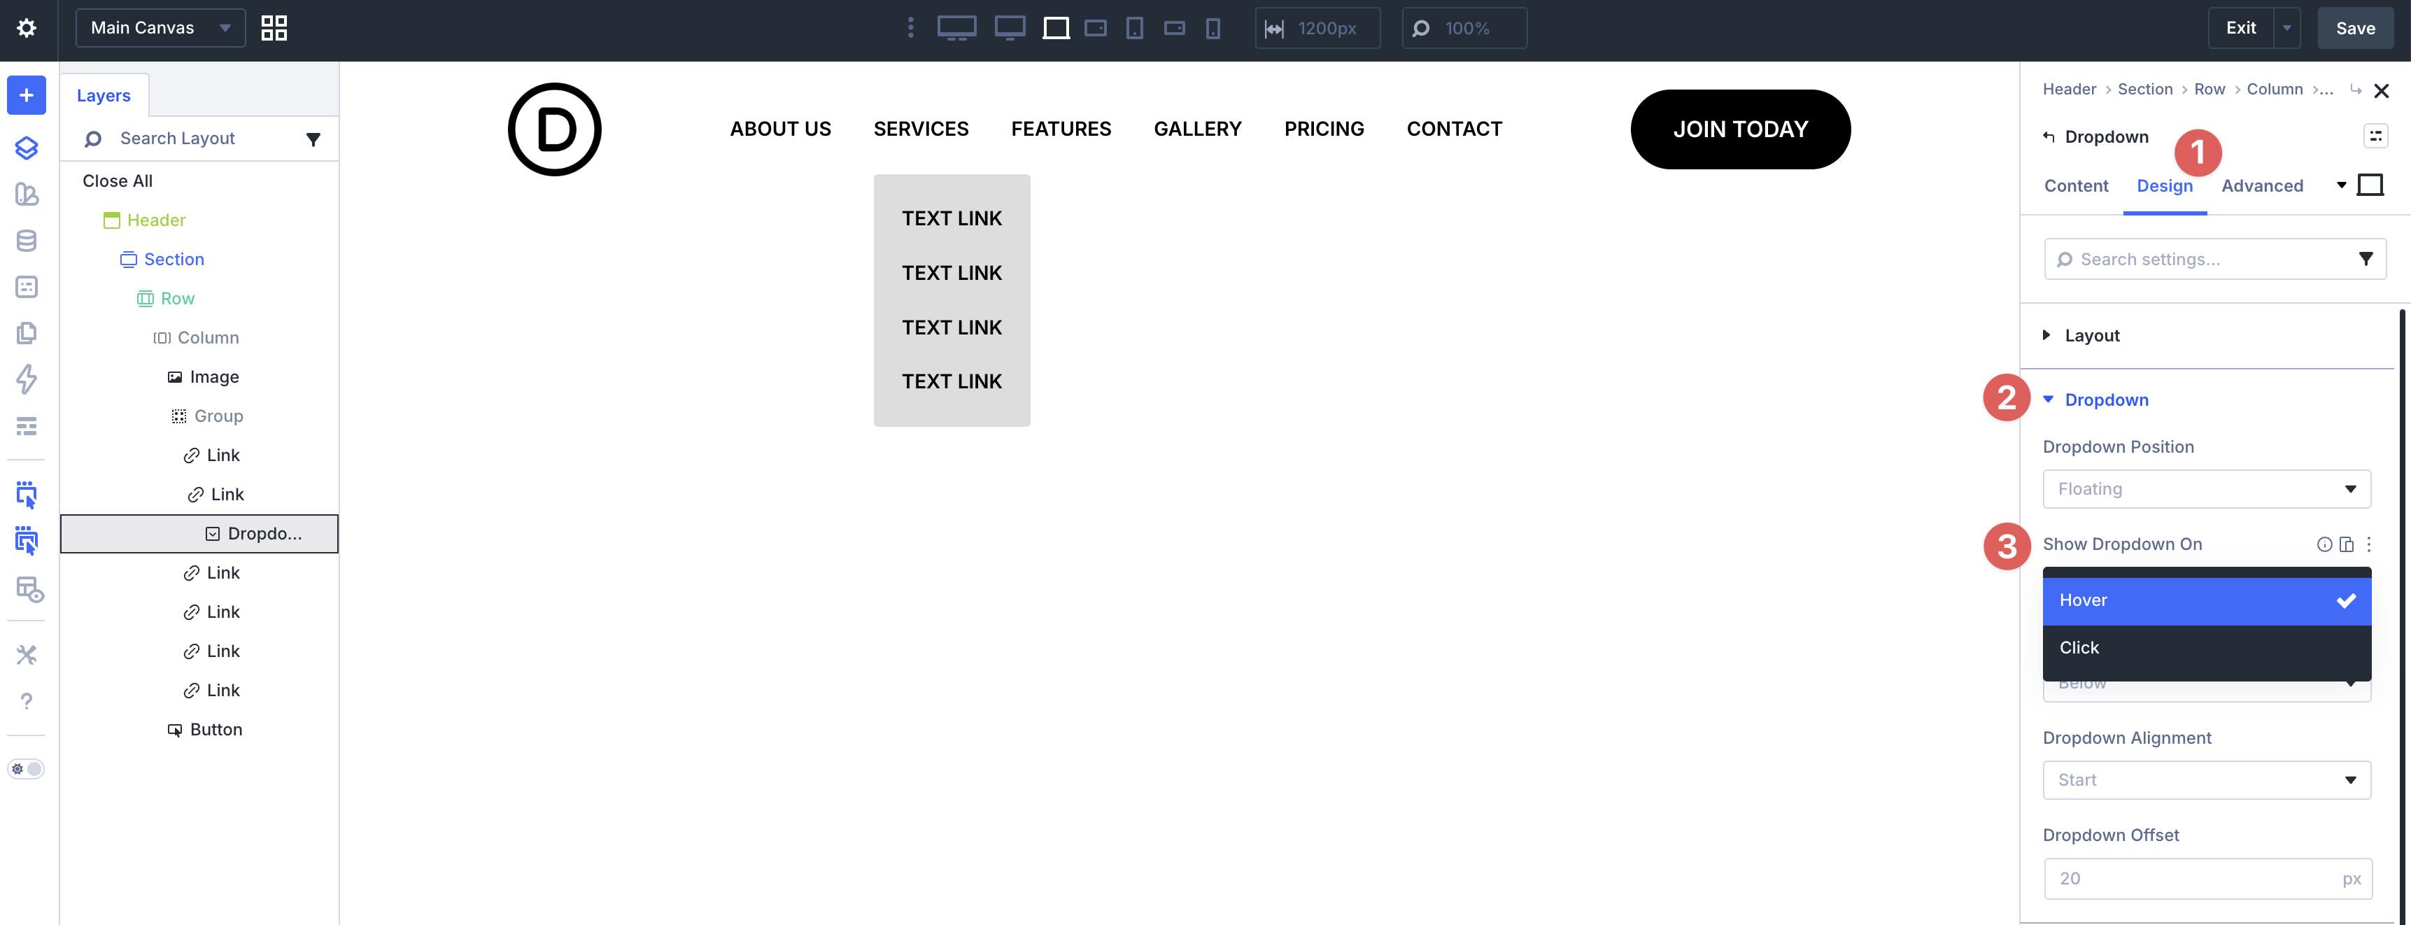The image size is (2411, 925).
Task: Open responsive settings for Show Dropdown On
Action: tap(2347, 544)
